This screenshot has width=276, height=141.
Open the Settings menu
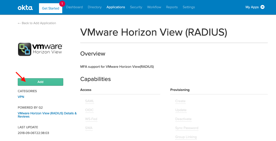coord(189,7)
